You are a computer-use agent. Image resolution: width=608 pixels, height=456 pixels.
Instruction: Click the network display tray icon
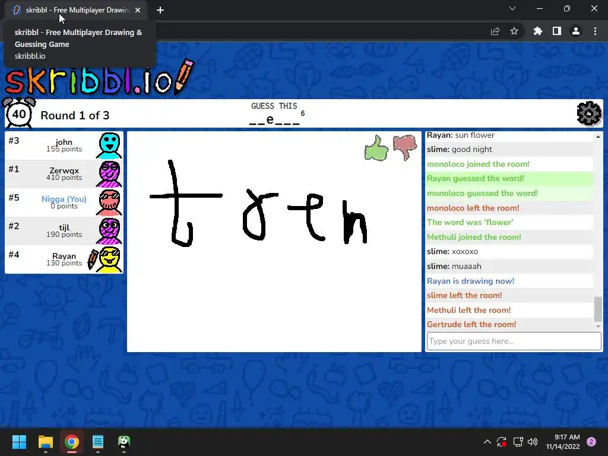pyautogui.click(x=518, y=442)
